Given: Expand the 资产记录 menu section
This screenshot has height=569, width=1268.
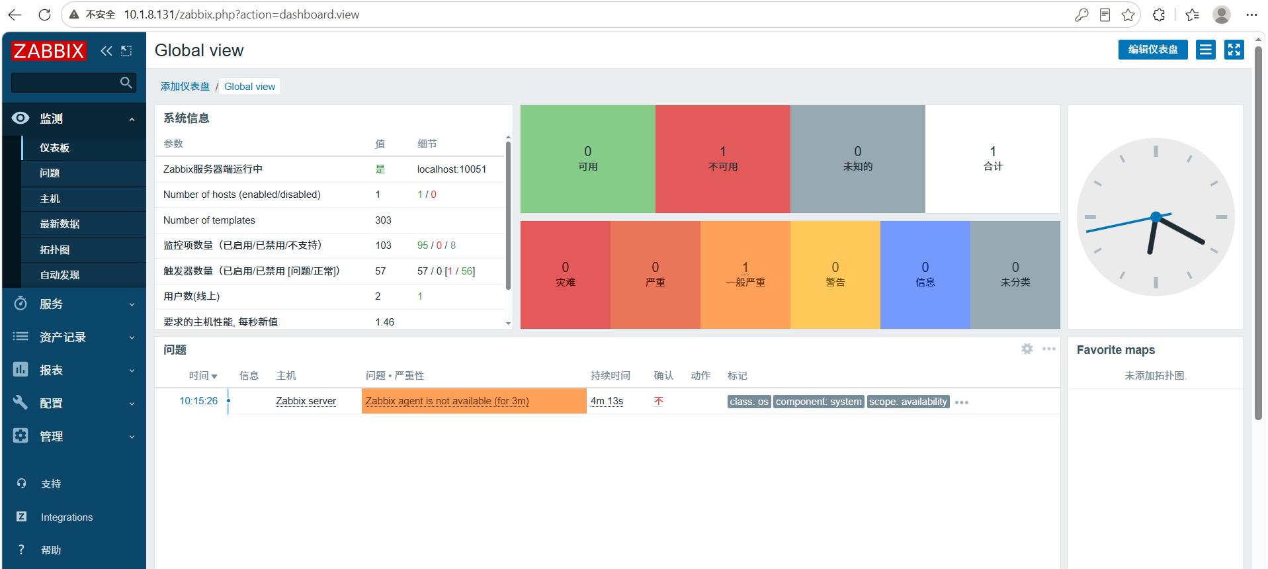Looking at the screenshot, I should pos(74,337).
